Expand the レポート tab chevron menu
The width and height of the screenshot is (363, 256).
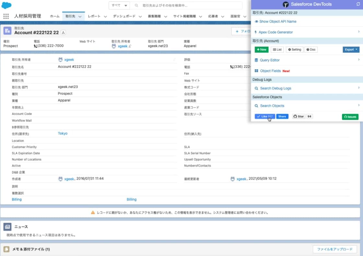(x=105, y=17)
